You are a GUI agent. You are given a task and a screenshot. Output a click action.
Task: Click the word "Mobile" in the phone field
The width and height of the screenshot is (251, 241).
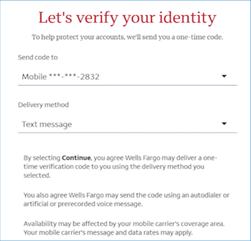[x=34, y=77]
